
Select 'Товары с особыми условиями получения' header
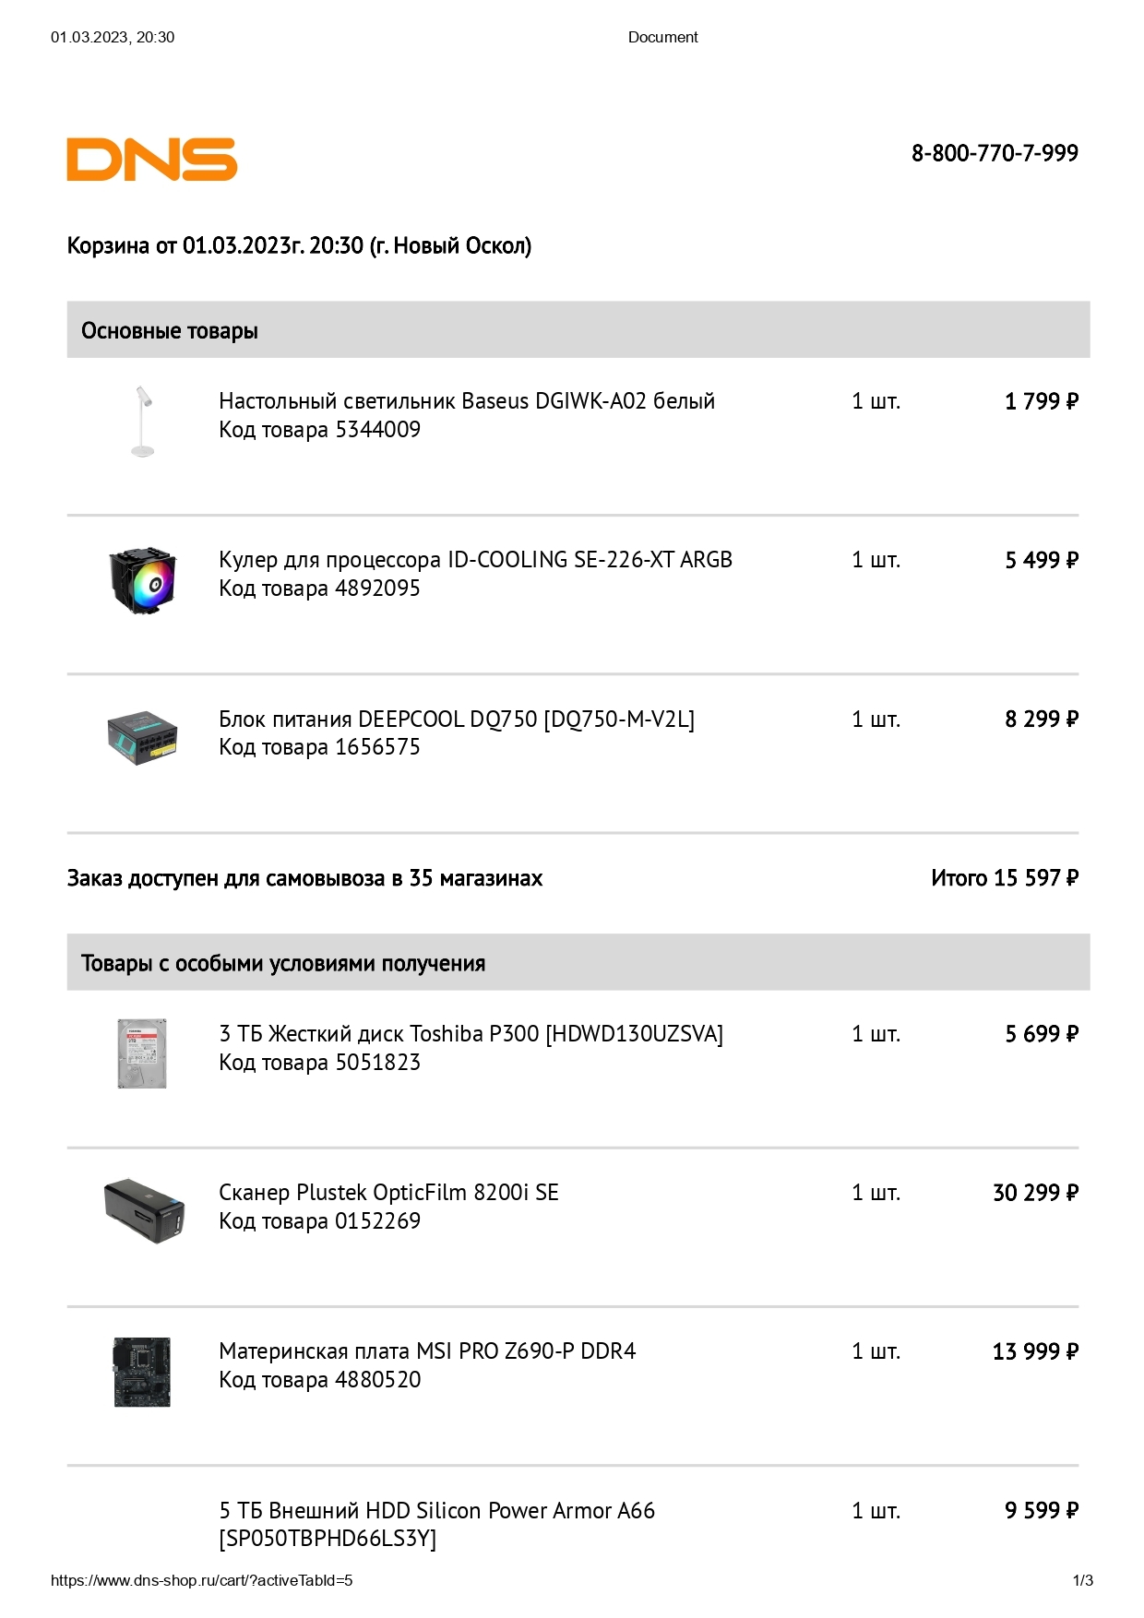(x=578, y=962)
